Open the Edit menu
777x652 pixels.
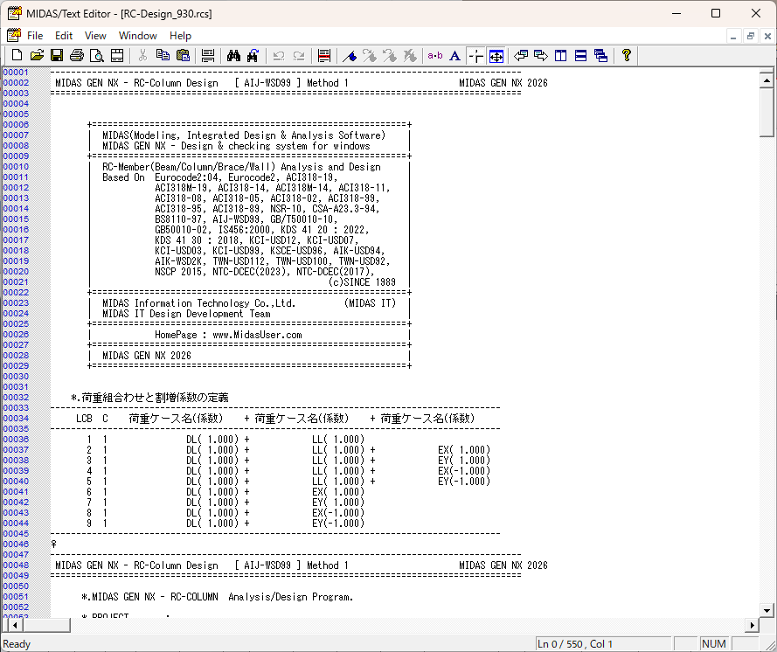pos(64,36)
